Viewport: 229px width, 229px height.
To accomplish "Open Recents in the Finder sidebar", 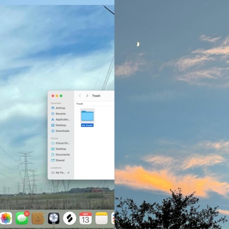I will coord(61,114).
